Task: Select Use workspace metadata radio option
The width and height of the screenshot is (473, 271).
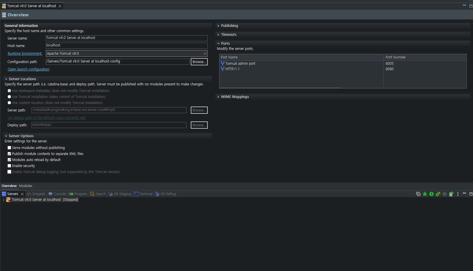Action: [9, 91]
